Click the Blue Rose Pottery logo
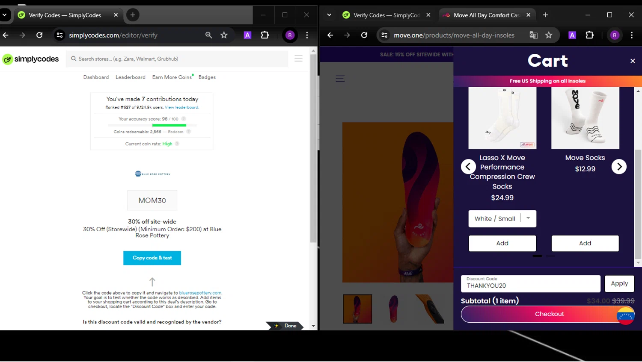 click(x=152, y=174)
